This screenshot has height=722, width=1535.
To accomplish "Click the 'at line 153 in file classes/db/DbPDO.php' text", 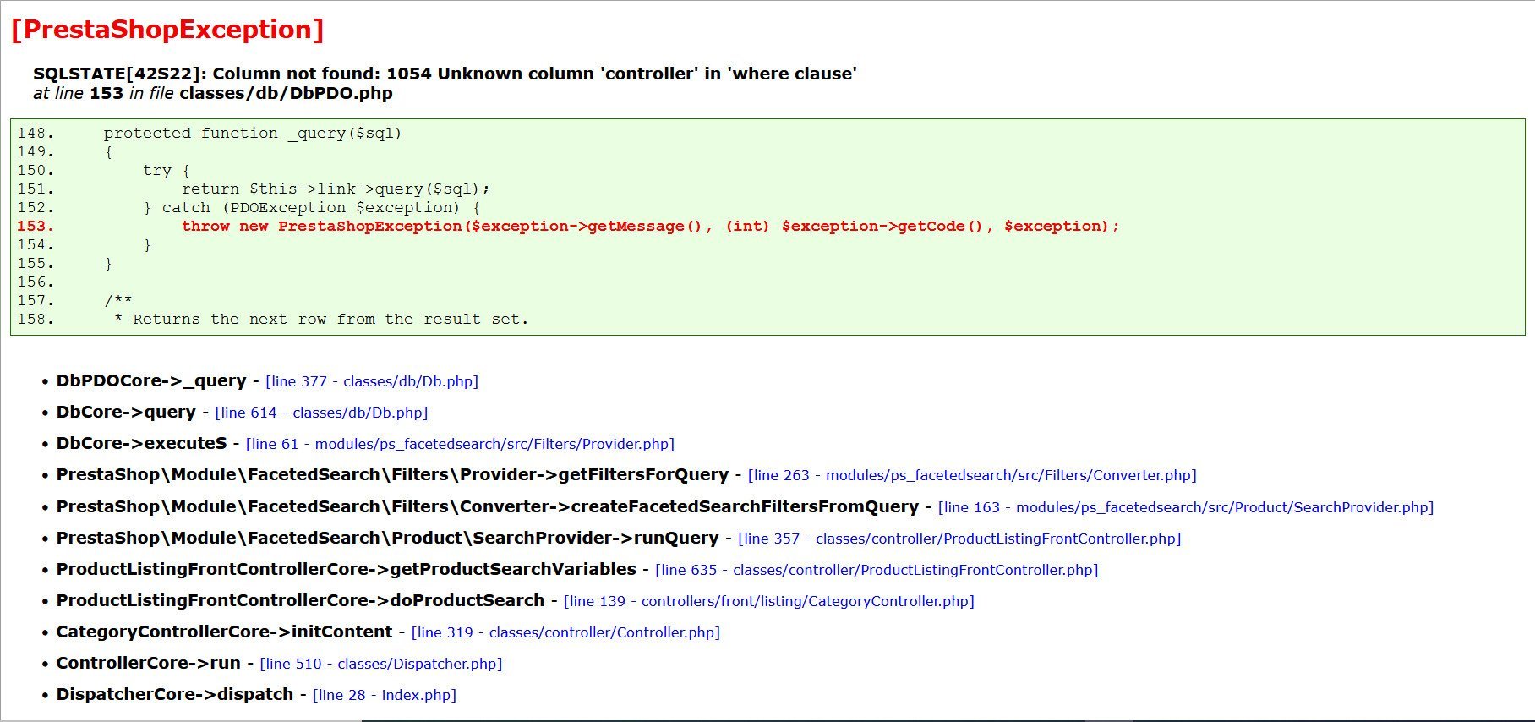I will click(213, 93).
